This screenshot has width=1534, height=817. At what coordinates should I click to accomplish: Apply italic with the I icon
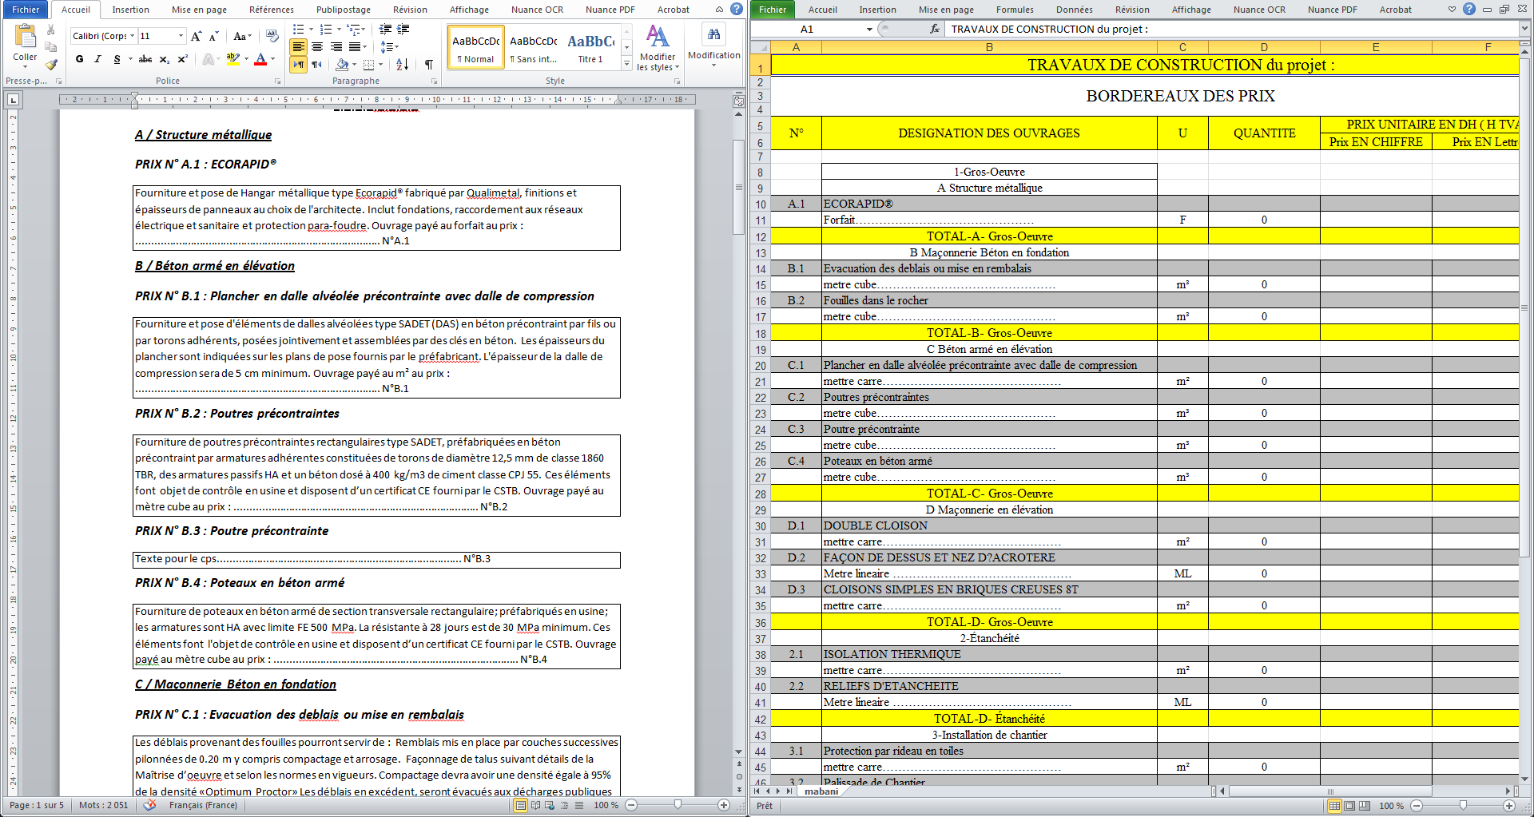97,59
